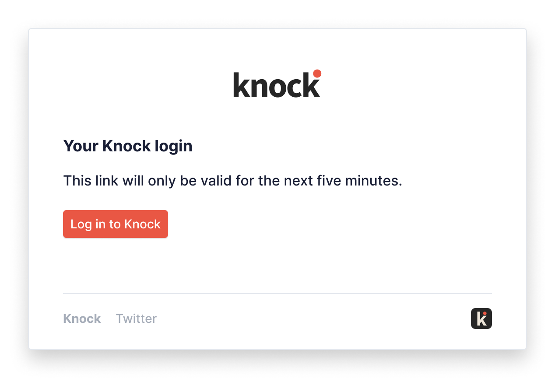This screenshot has width=555, height=378.
Task: Click the word "five" in the message
Action: (328, 180)
